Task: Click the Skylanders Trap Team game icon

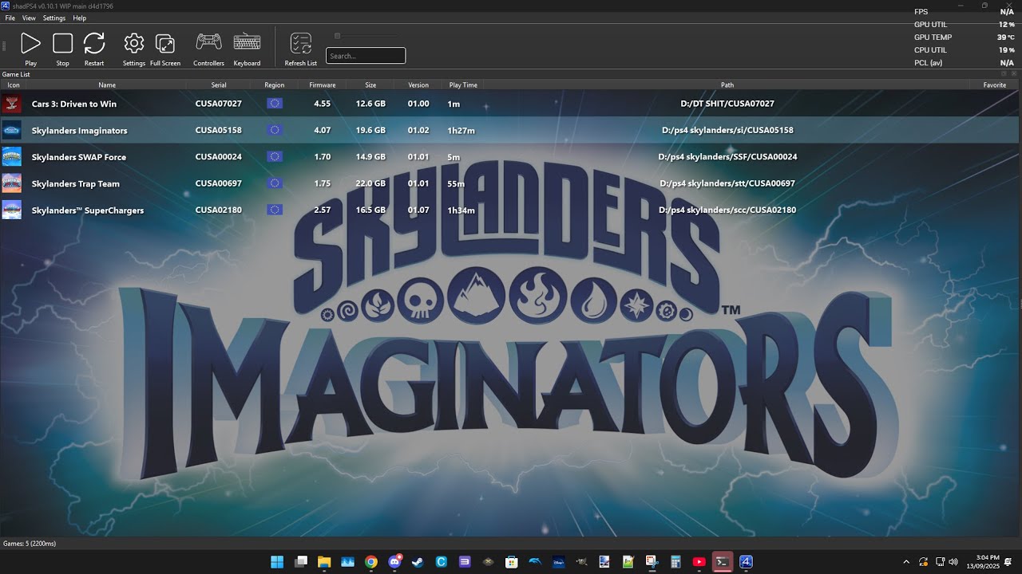Action: 11,183
